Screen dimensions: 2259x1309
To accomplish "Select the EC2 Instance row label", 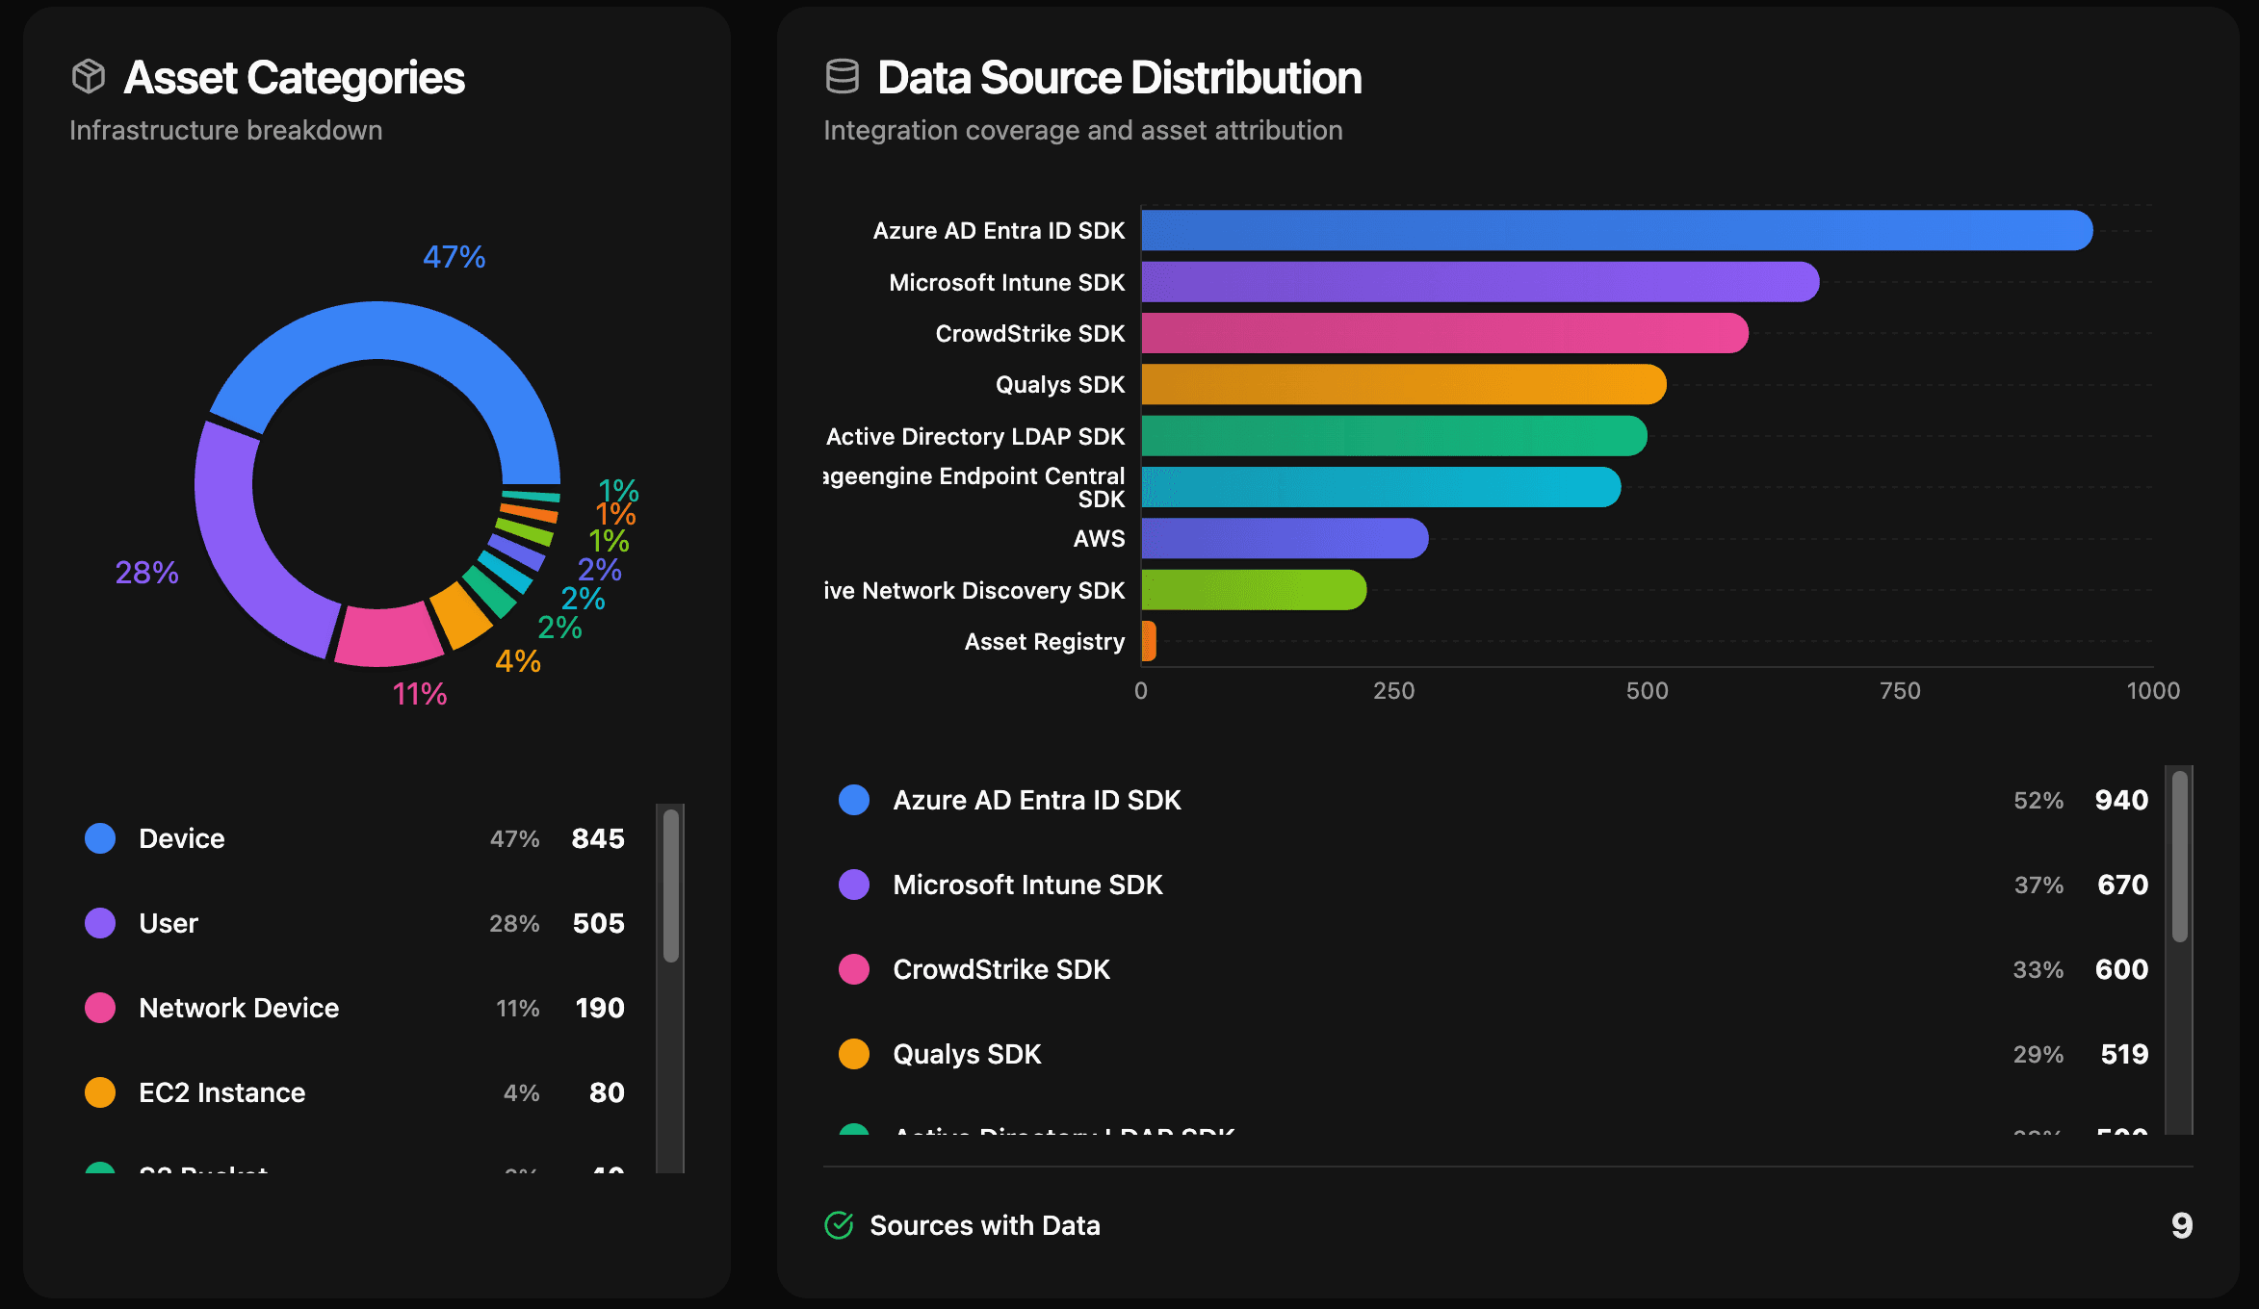I will pos(222,1092).
